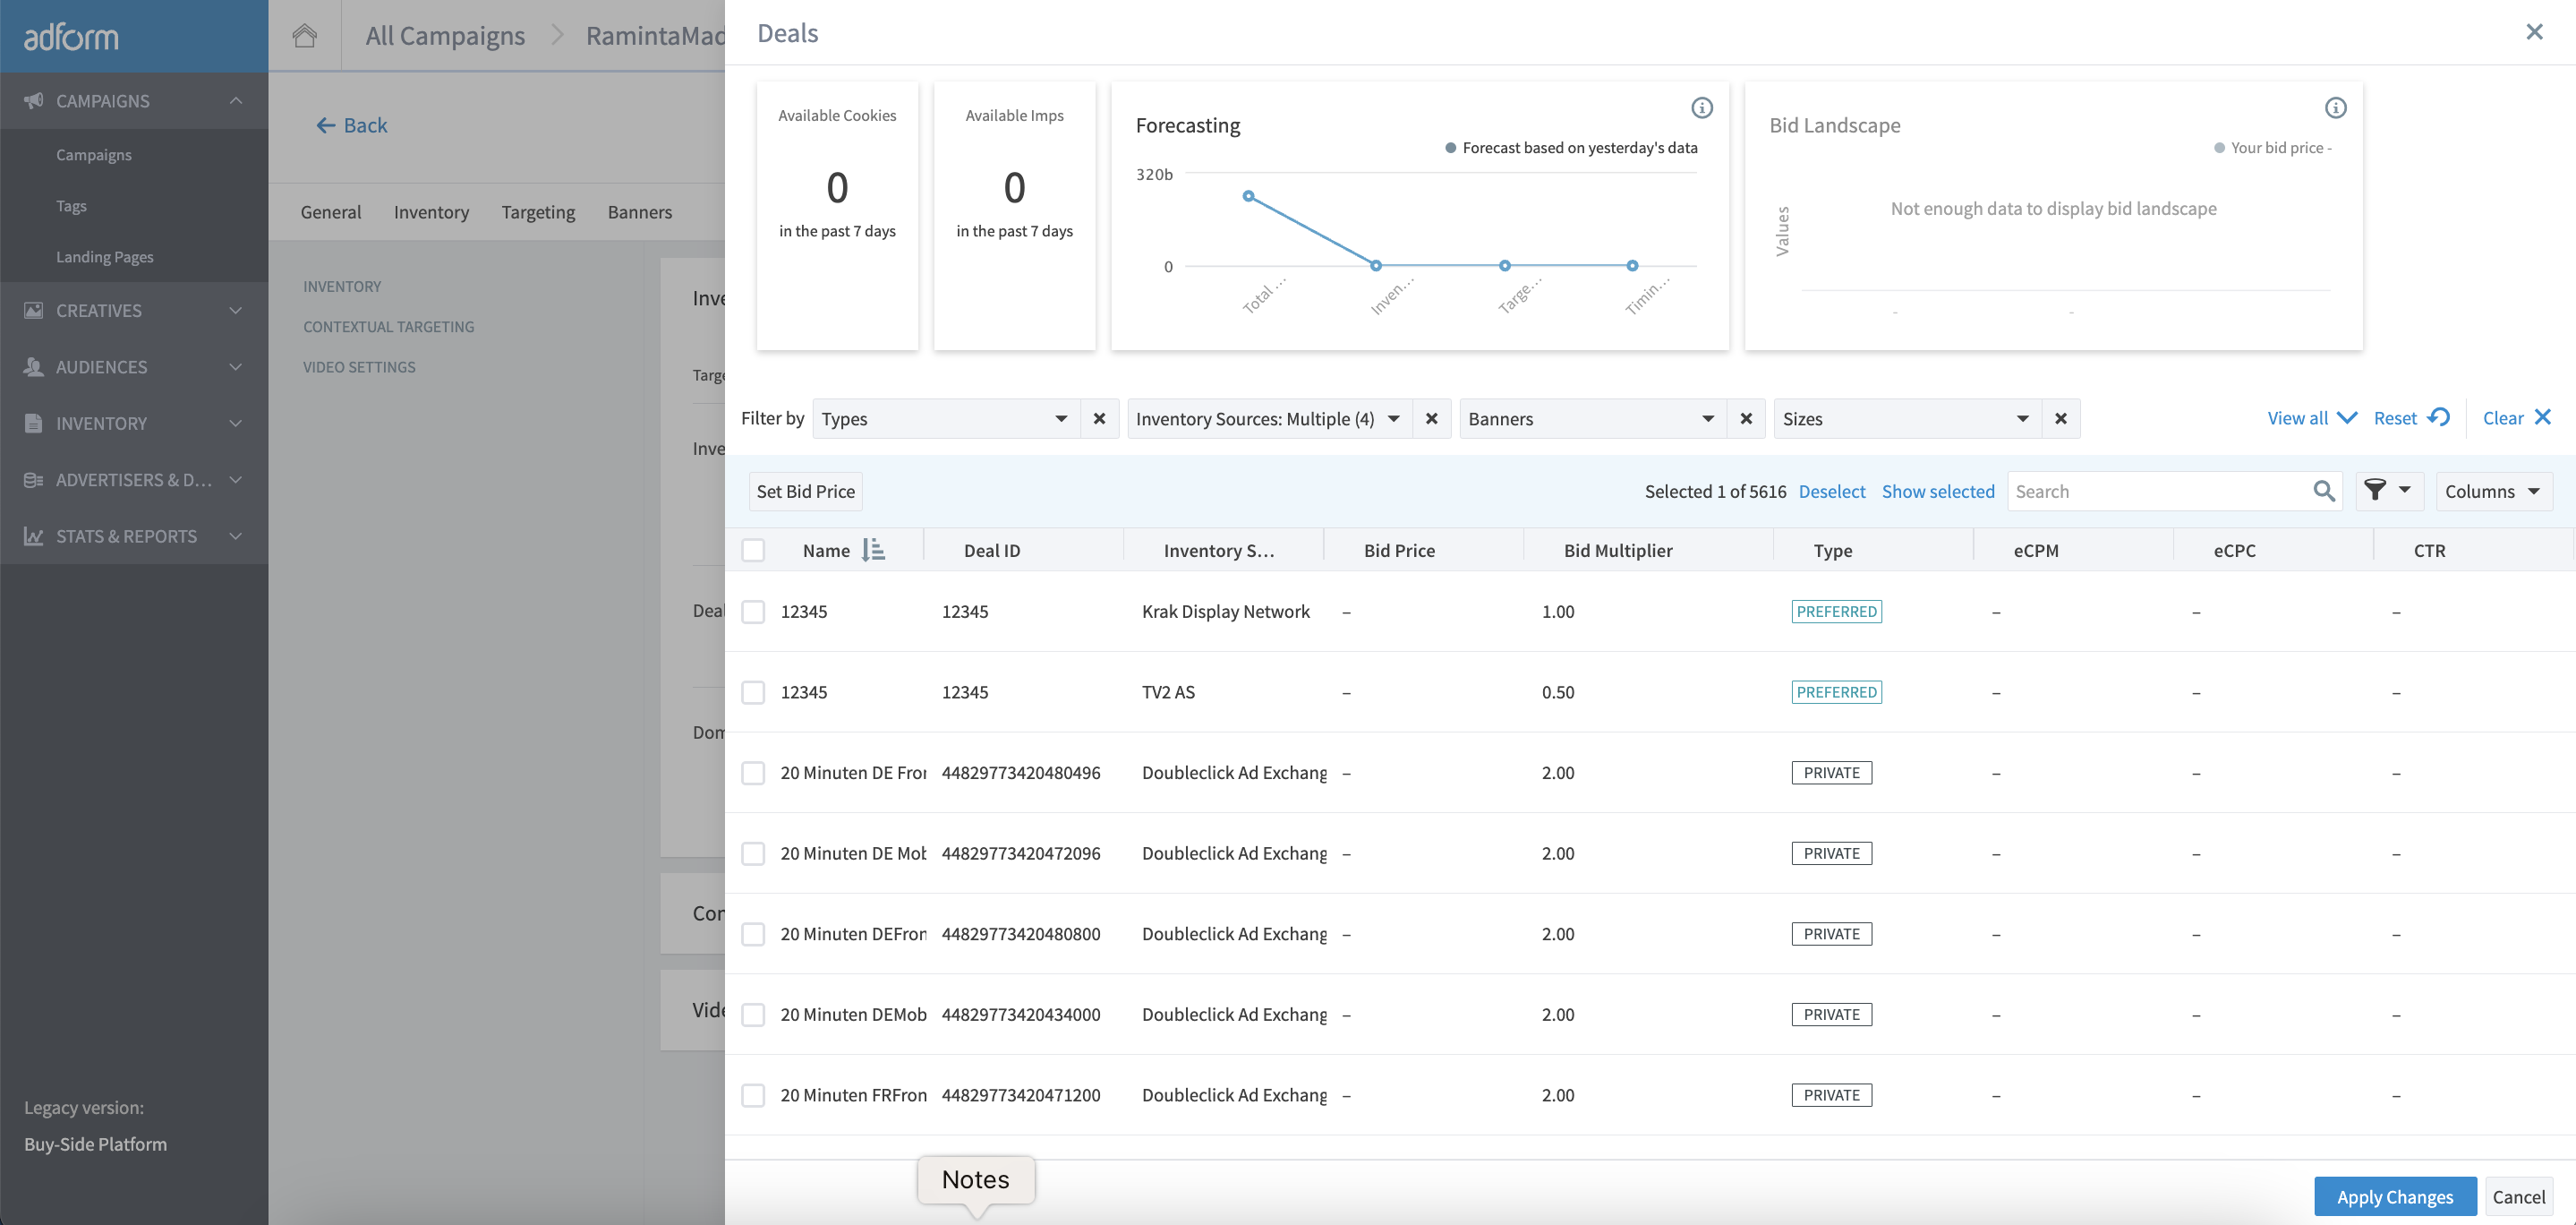
Task: Open the Sizes filter dropdown
Action: [x=1907, y=418]
